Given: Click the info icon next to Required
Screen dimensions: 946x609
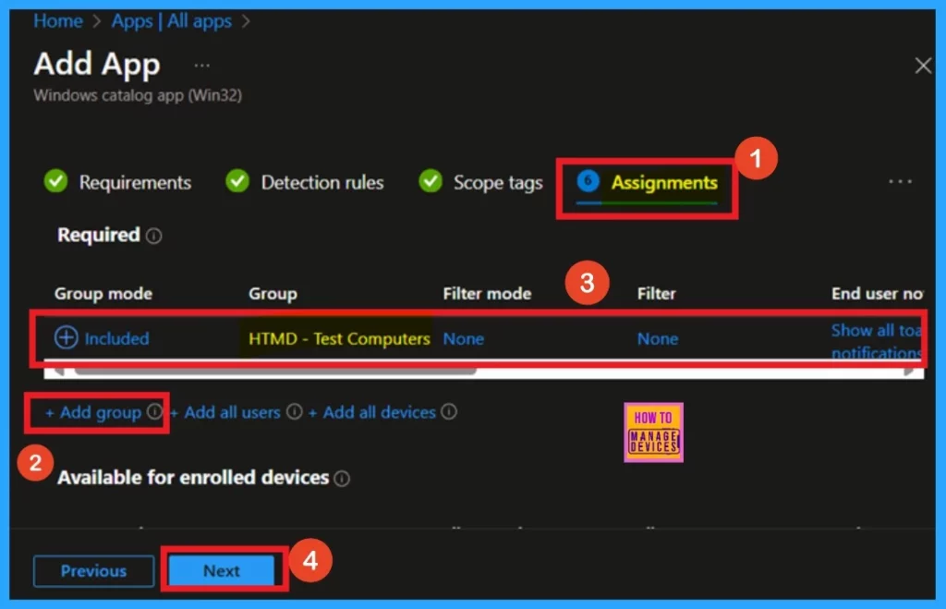Looking at the screenshot, I should point(154,236).
